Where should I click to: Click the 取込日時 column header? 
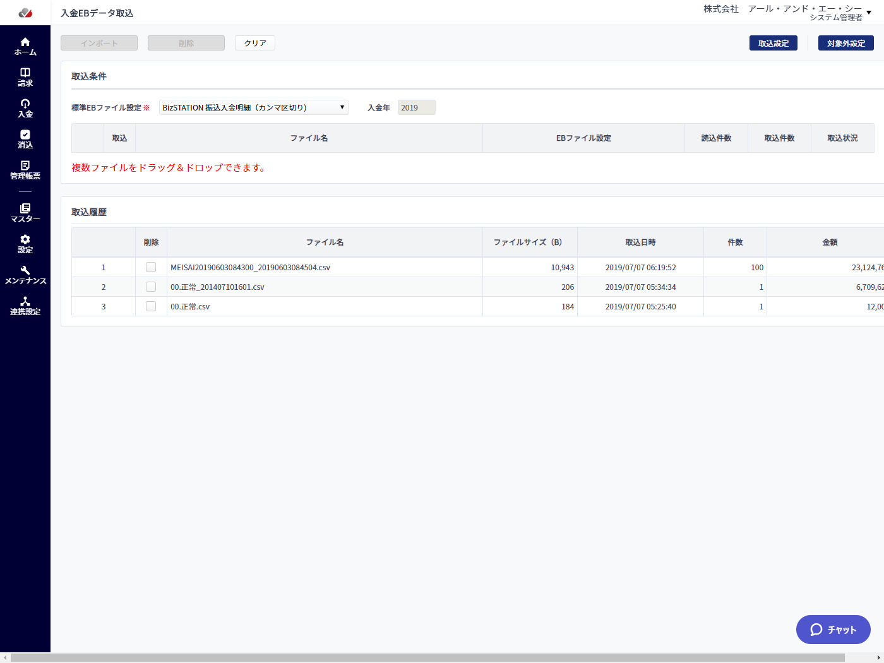pos(640,242)
